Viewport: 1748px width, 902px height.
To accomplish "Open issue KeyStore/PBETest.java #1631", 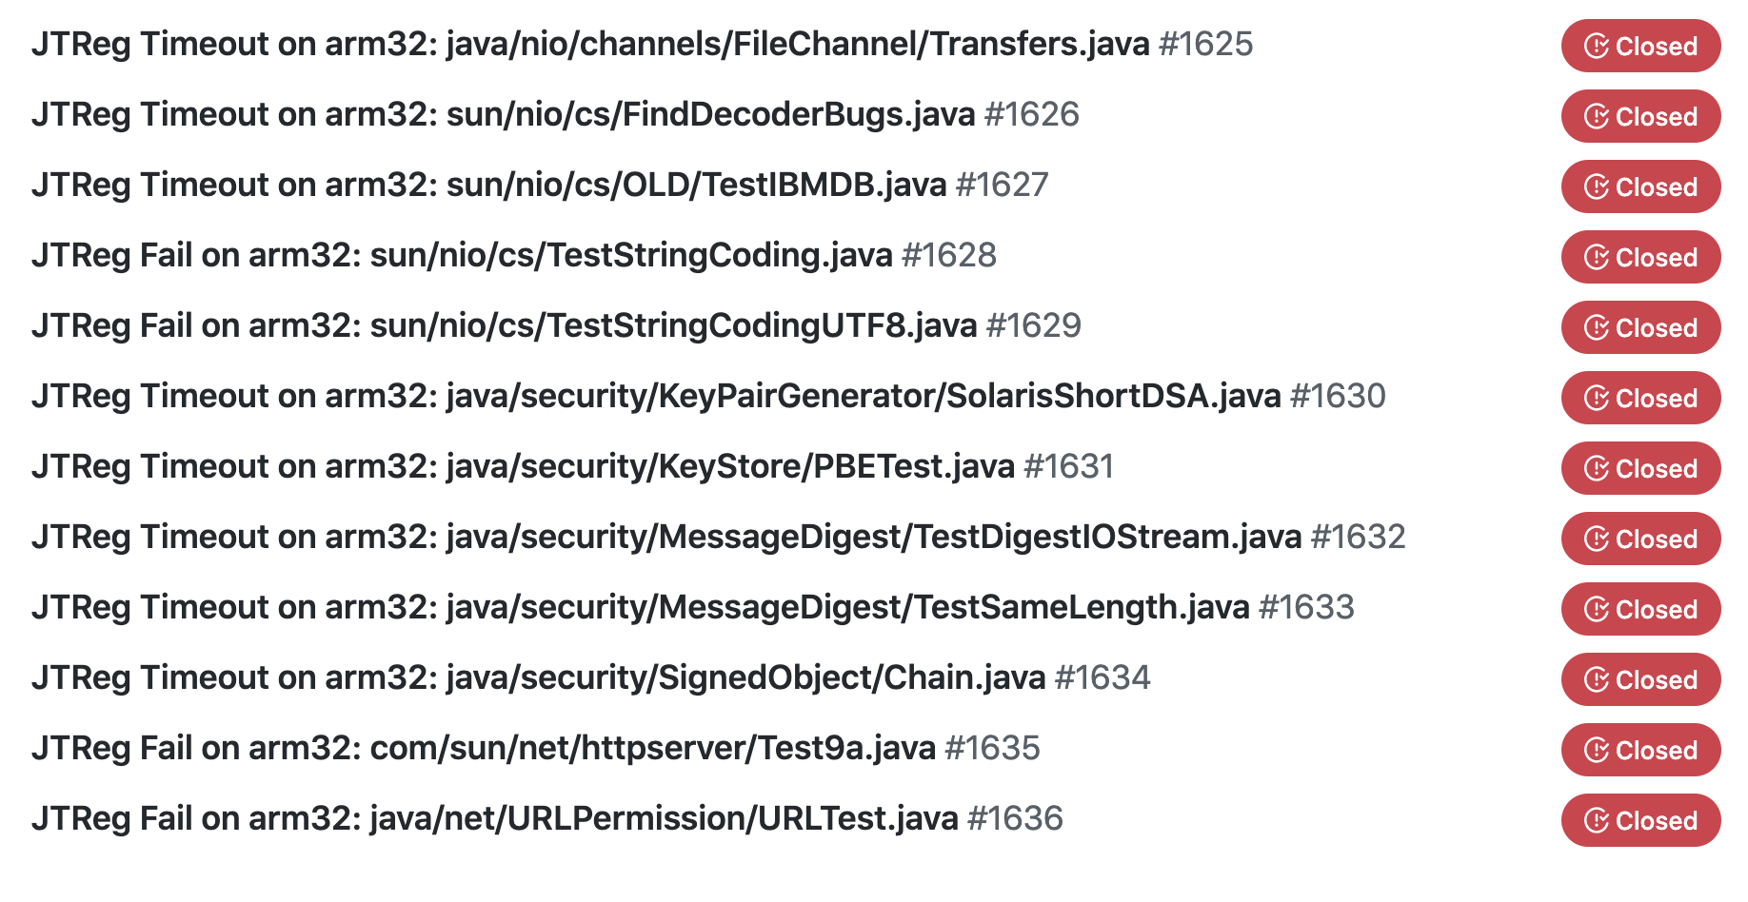I will [x=572, y=466].
